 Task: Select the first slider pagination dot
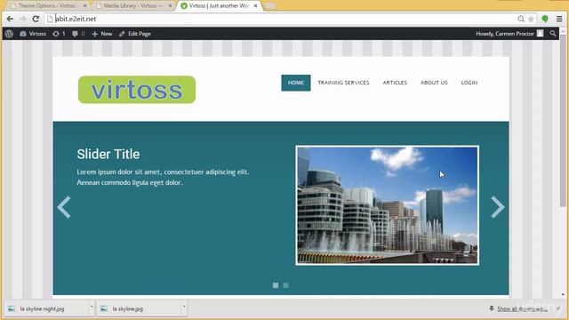pos(276,285)
